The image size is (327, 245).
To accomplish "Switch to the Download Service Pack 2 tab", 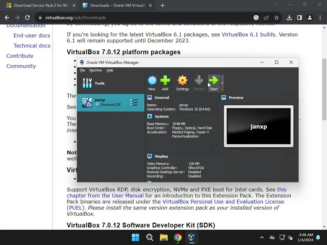I will [41, 5].
